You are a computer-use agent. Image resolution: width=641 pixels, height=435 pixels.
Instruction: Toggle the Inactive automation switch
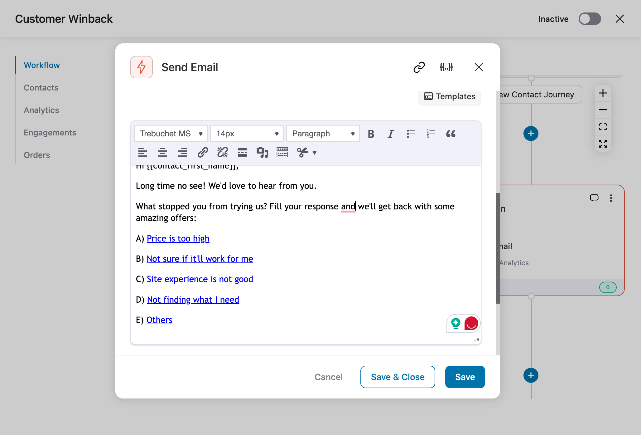click(x=590, y=19)
